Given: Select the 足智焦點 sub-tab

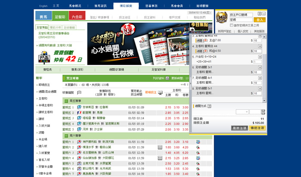Looking at the screenshot, I should point(42,27).
